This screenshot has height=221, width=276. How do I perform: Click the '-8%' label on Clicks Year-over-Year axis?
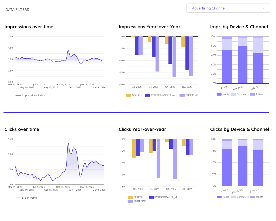point(123,186)
